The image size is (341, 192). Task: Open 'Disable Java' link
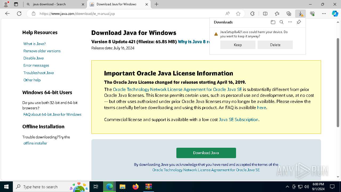[33, 58]
